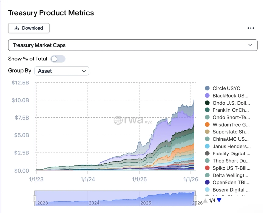This screenshot has height=213, width=263.
Task: Toggle the BlackRock legend series
Action: click(x=230, y=96)
